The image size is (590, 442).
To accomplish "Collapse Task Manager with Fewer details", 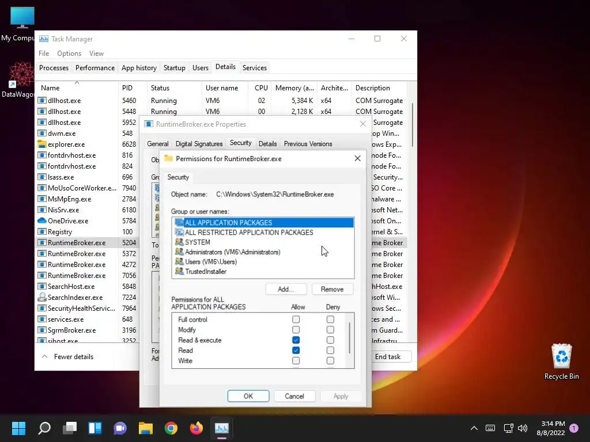I will point(67,357).
